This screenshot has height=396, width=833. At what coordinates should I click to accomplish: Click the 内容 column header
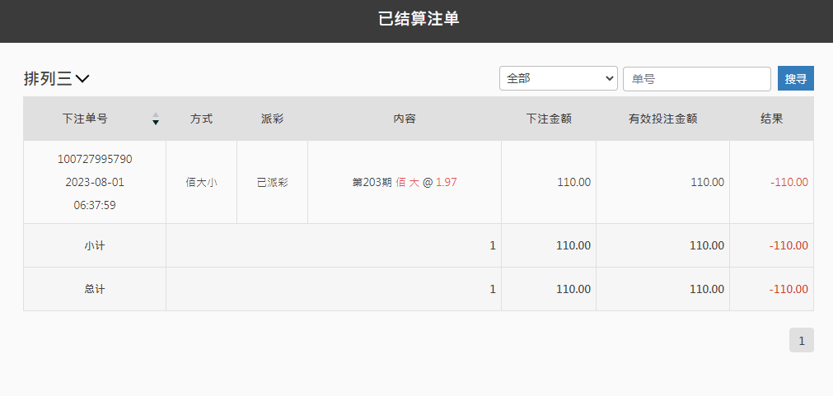click(405, 119)
